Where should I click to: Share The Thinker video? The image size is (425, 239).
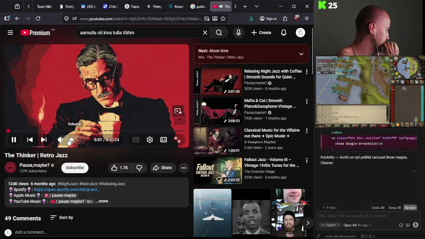[162, 168]
